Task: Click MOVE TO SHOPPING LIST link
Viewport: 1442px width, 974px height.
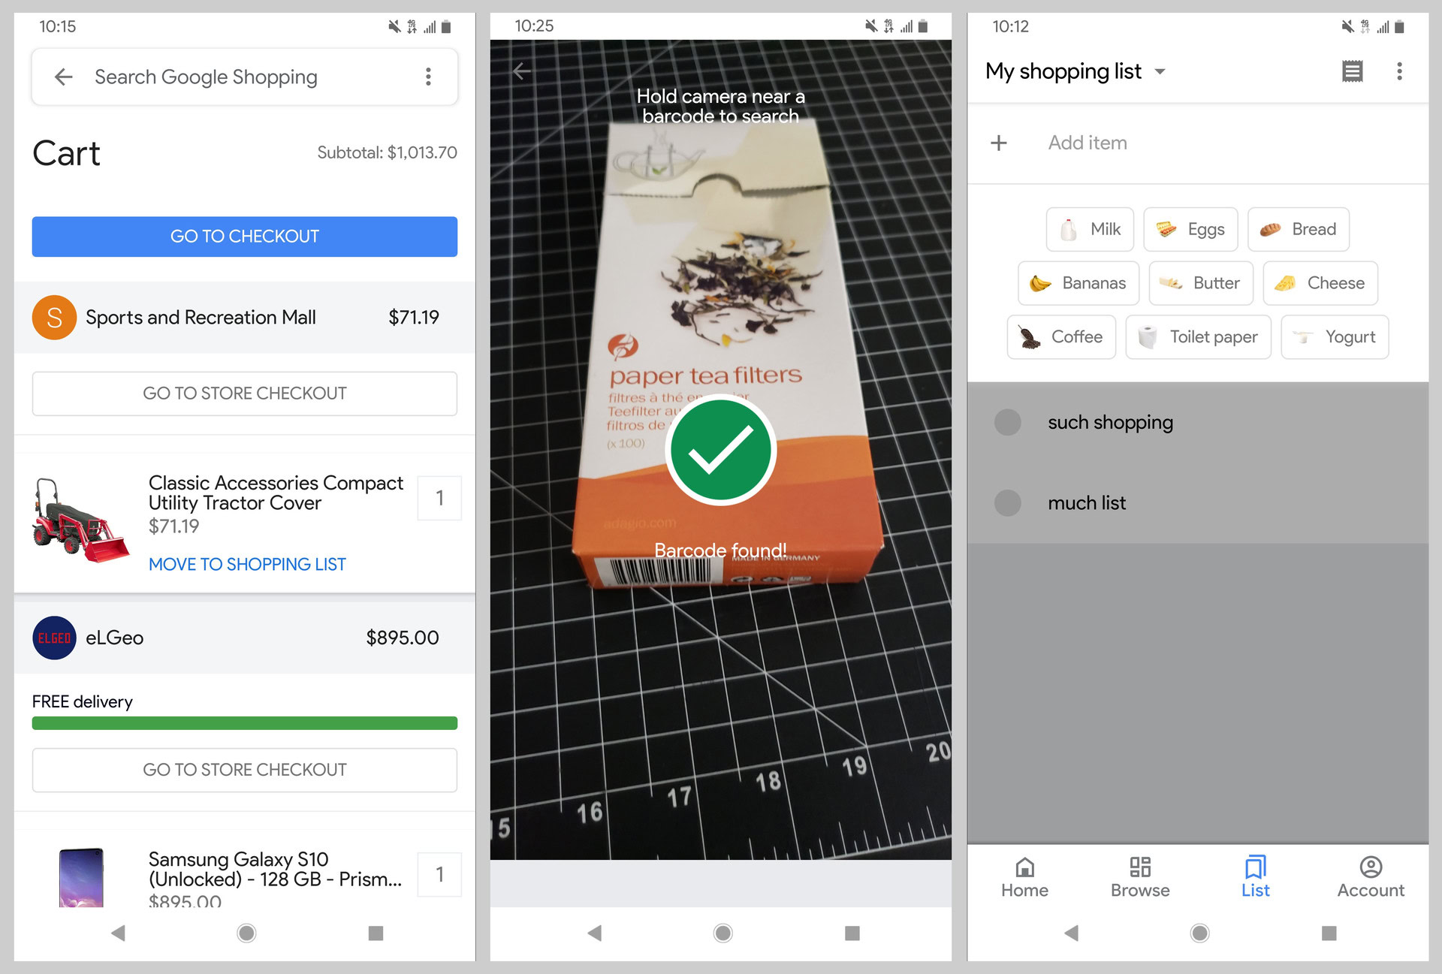Action: [246, 563]
